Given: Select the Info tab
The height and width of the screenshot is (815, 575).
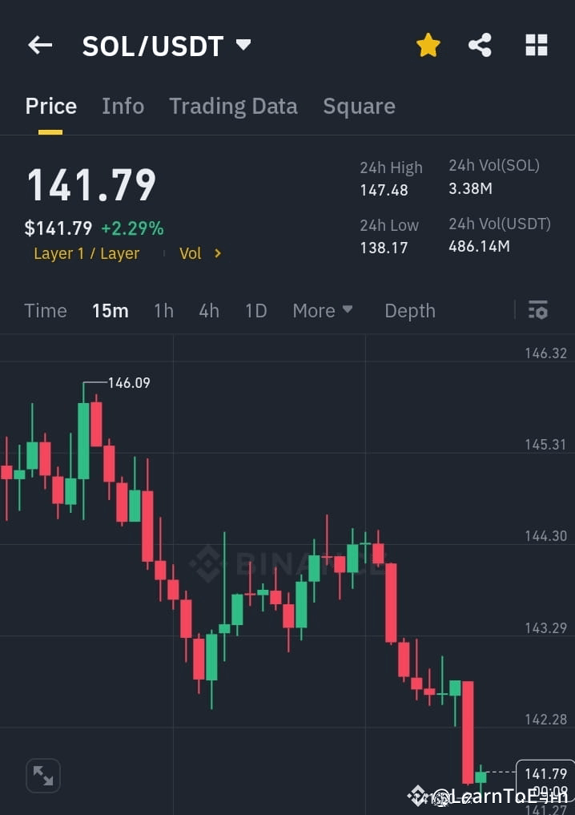Looking at the screenshot, I should (x=123, y=106).
